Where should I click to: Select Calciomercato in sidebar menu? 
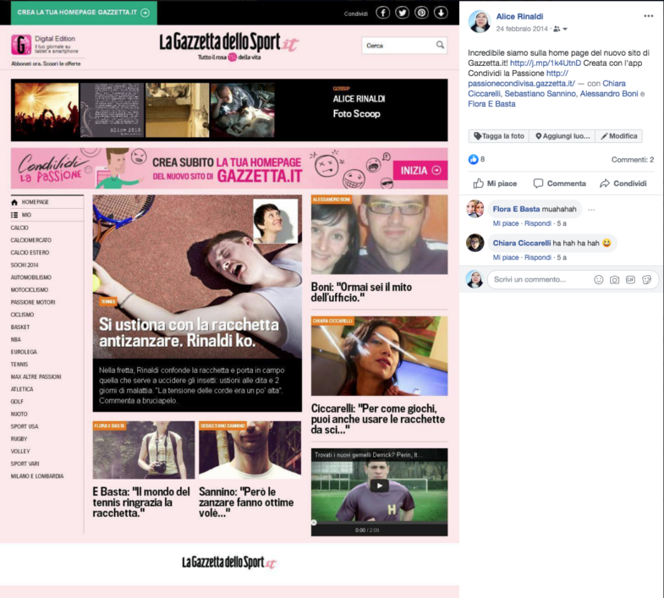(31, 240)
